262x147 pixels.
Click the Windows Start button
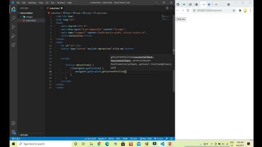point(14,144)
